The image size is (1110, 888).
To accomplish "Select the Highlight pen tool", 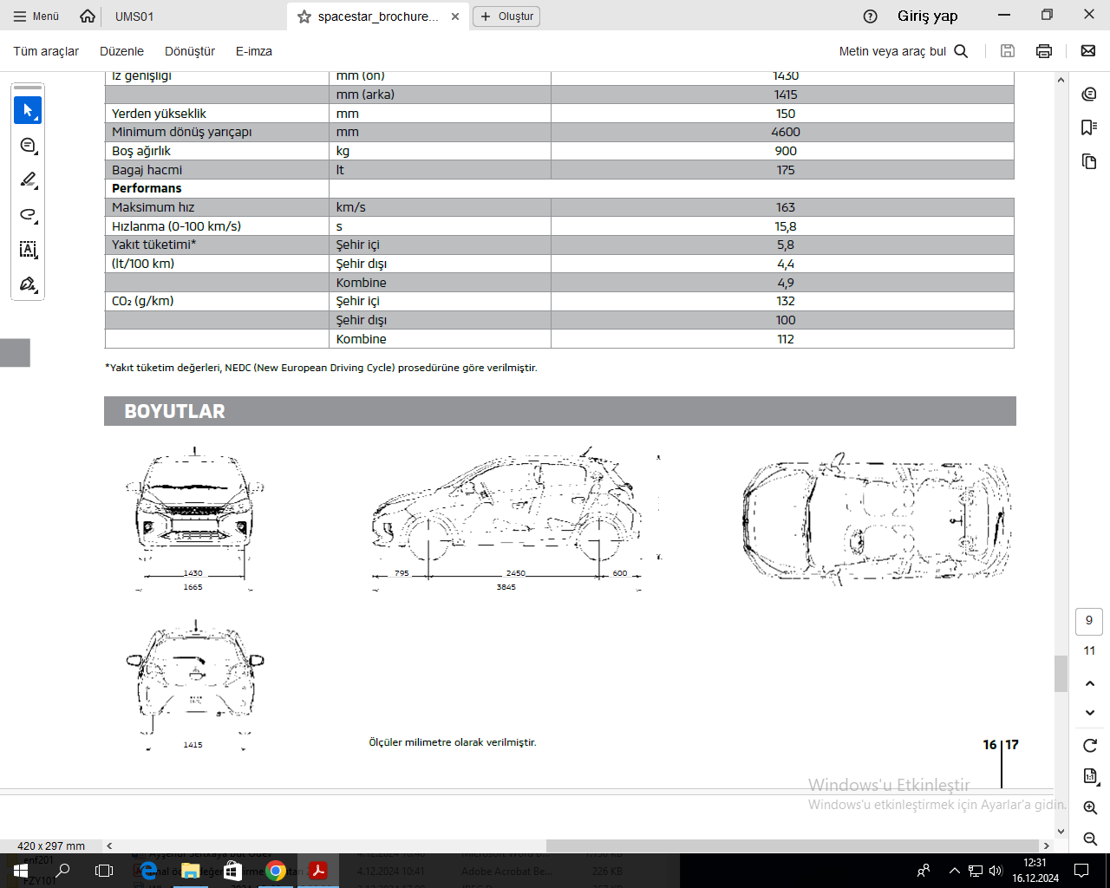I will click(x=28, y=180).
